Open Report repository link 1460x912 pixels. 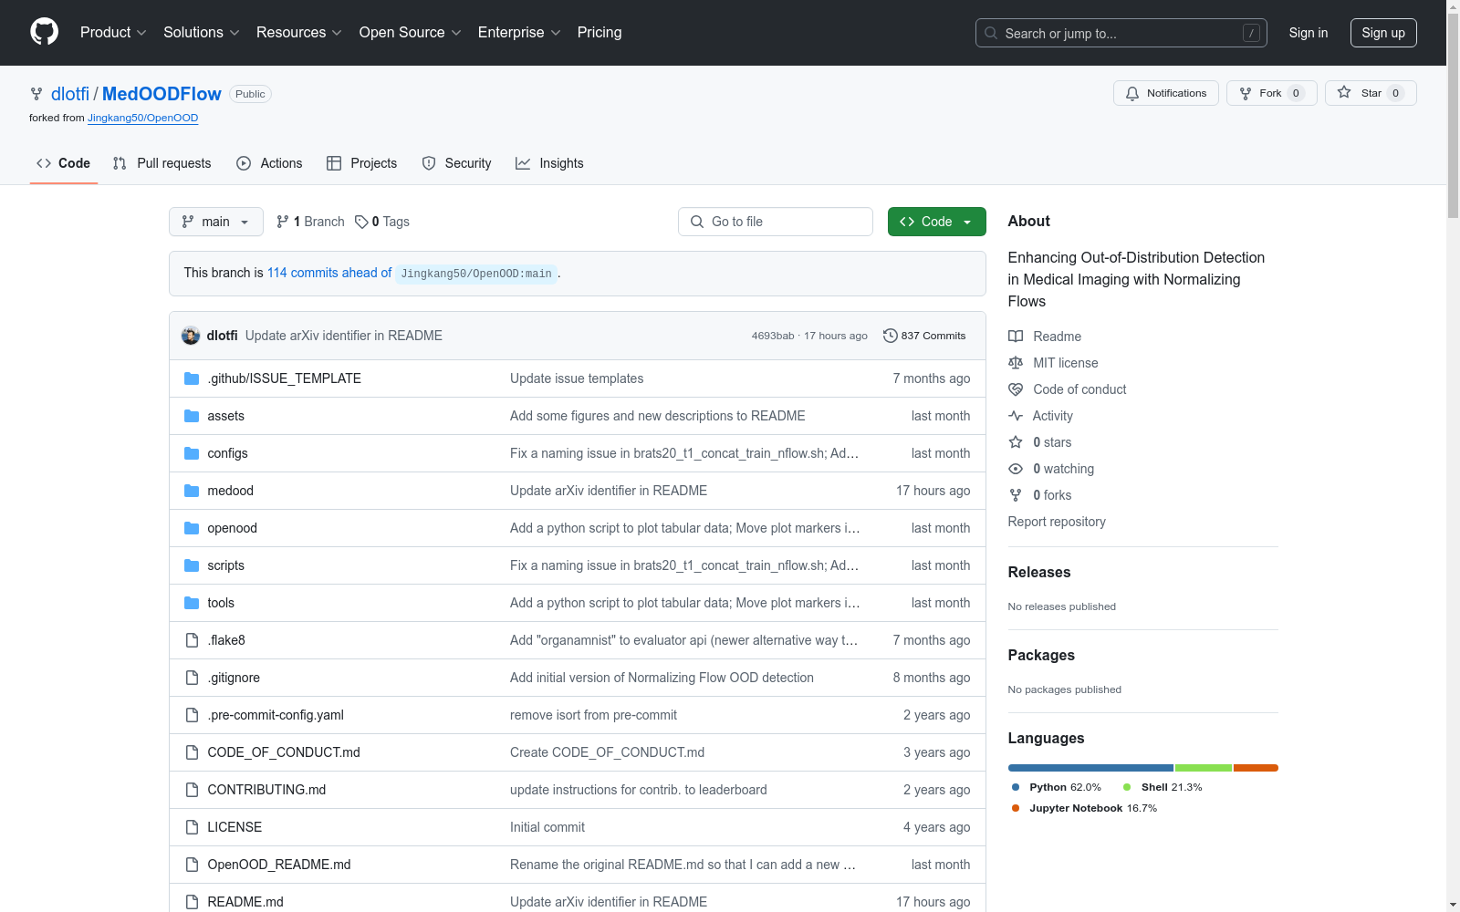pyautogui.click(x=1057, y=522)
